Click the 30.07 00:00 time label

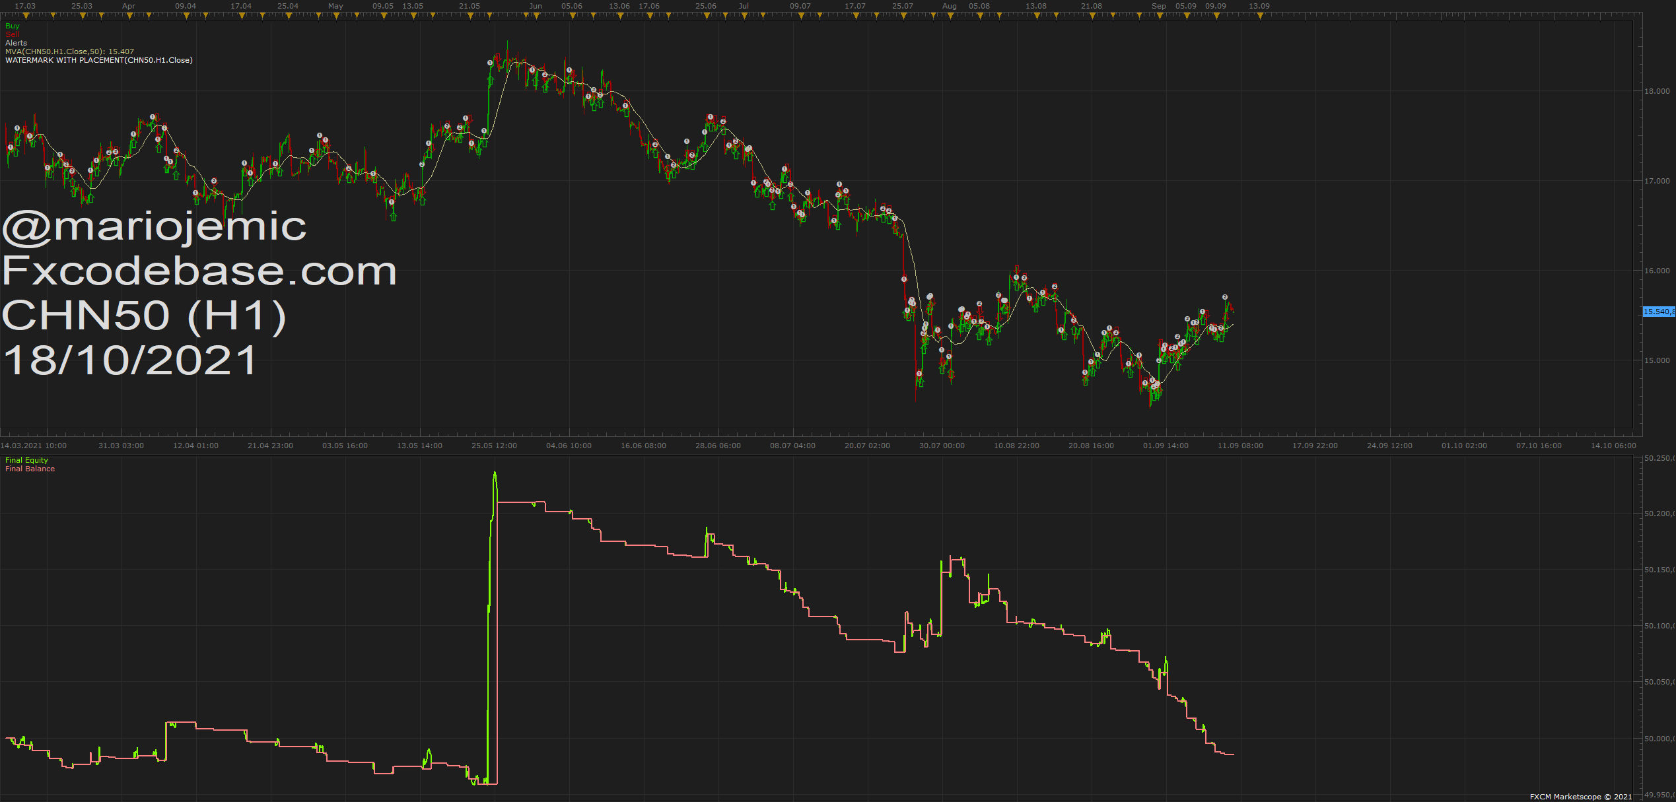(942, 446)
